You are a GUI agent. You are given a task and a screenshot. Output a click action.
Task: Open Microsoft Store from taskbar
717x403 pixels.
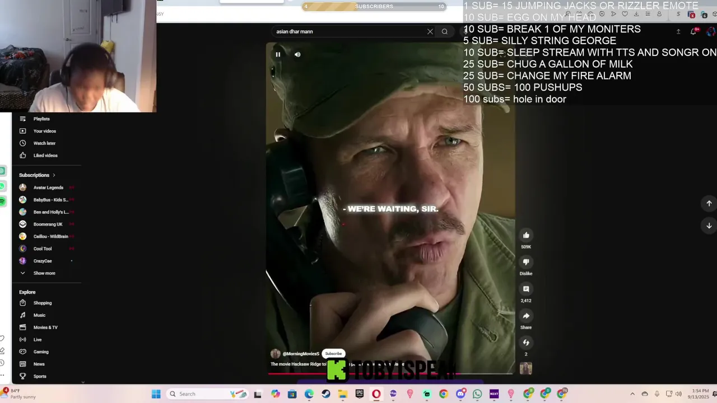pos(292,394)
